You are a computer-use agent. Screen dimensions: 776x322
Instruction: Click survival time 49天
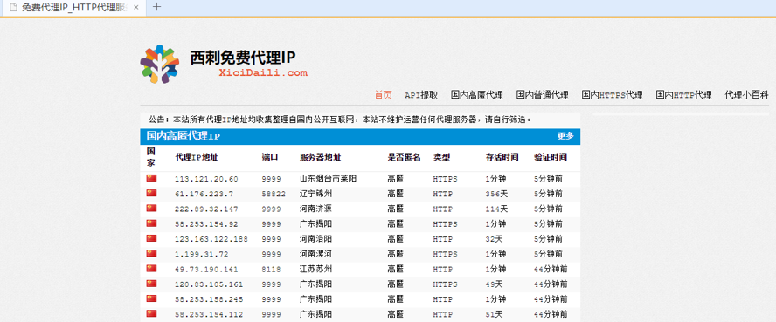(494, 284)
